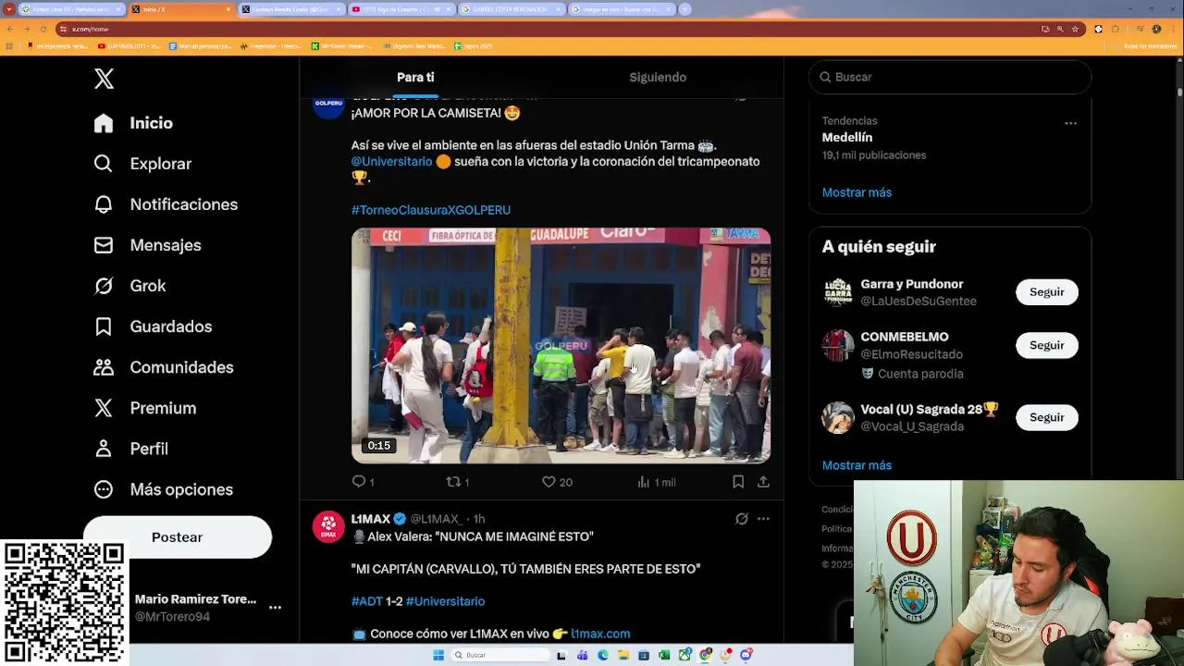Click the Grok icon on L1MAX post
1184x666 pixels.
[x=741, y=519]
